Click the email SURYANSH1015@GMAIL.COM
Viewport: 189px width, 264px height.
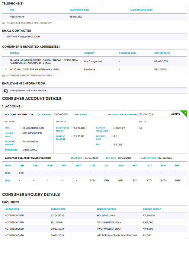coord(23,37)
